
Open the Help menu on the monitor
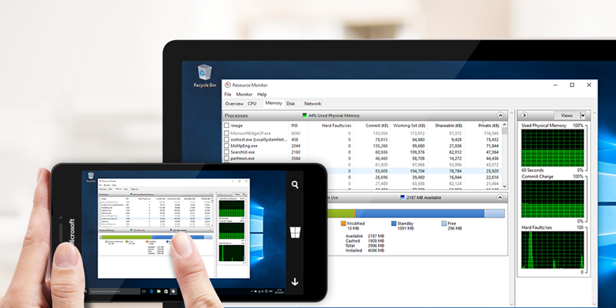pos(262,94)
